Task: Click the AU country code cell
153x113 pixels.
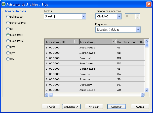Action: tap(131, 90)
